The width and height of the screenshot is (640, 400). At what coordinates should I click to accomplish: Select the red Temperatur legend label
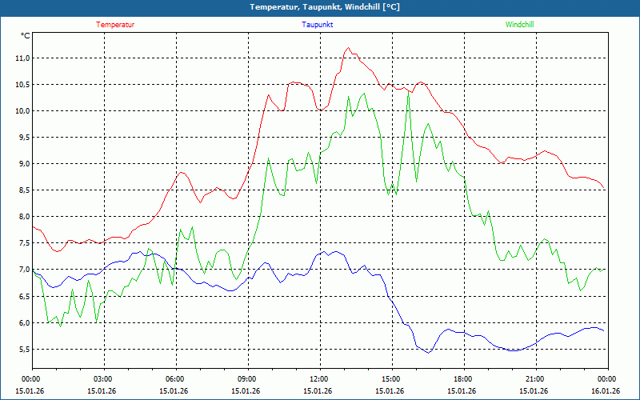point(115,25)
